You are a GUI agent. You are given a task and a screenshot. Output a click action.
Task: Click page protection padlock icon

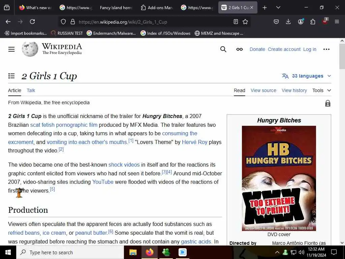point(327,103)
